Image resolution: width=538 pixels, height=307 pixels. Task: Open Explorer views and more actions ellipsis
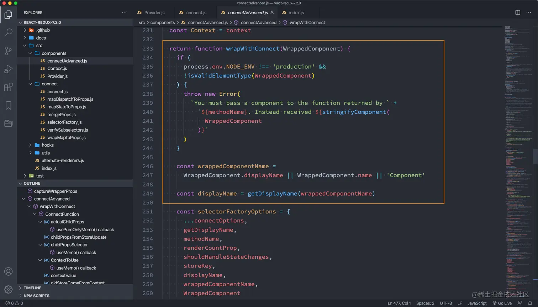(x=124, y=12)
